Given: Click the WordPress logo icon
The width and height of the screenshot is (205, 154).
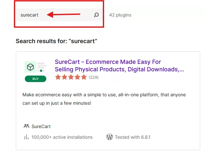Looking at the screenshot, I should [x=110, y=137].
